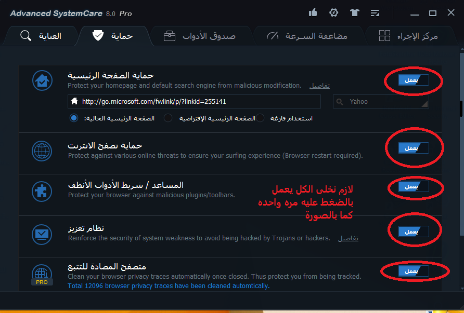Click the grid icon for مركز الإجراء
This screenshot has width=464, height=313.
pos(385,36)
